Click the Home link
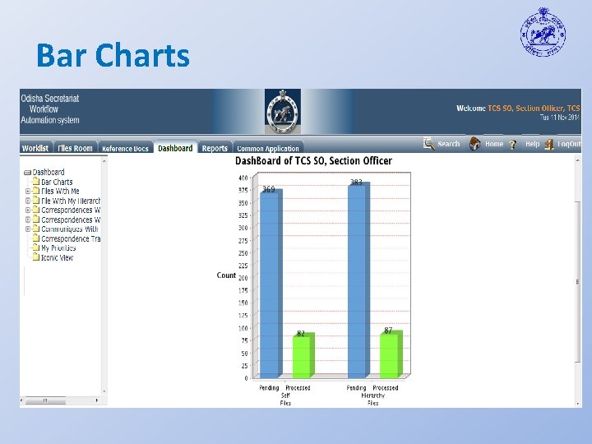This screenshot has width=592, height=444. 494,144
